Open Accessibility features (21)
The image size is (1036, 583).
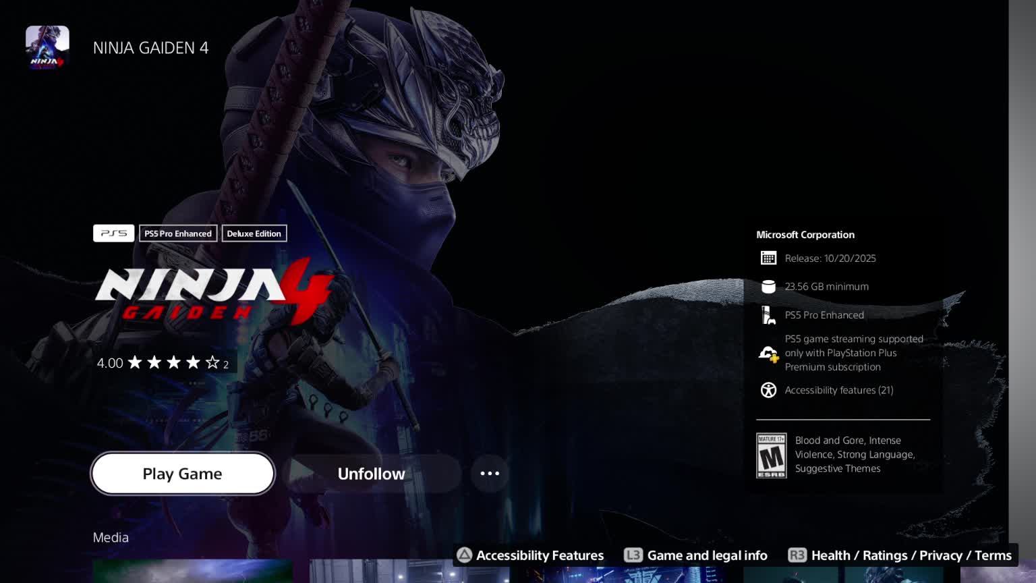click(x=839, y=390)
